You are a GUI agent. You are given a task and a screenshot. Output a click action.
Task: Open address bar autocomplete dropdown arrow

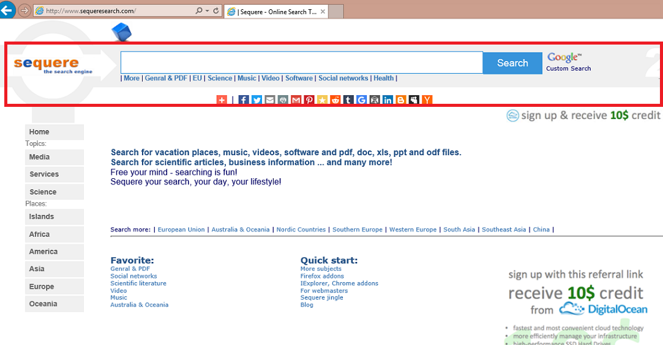tap(207, 10)
